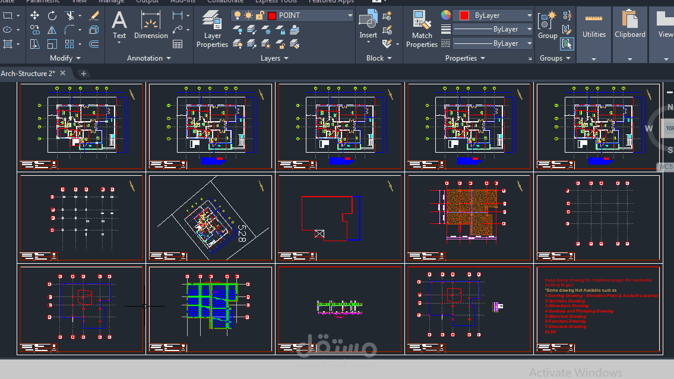Toggle POINT layer on/off light bulb

[238, 15]
